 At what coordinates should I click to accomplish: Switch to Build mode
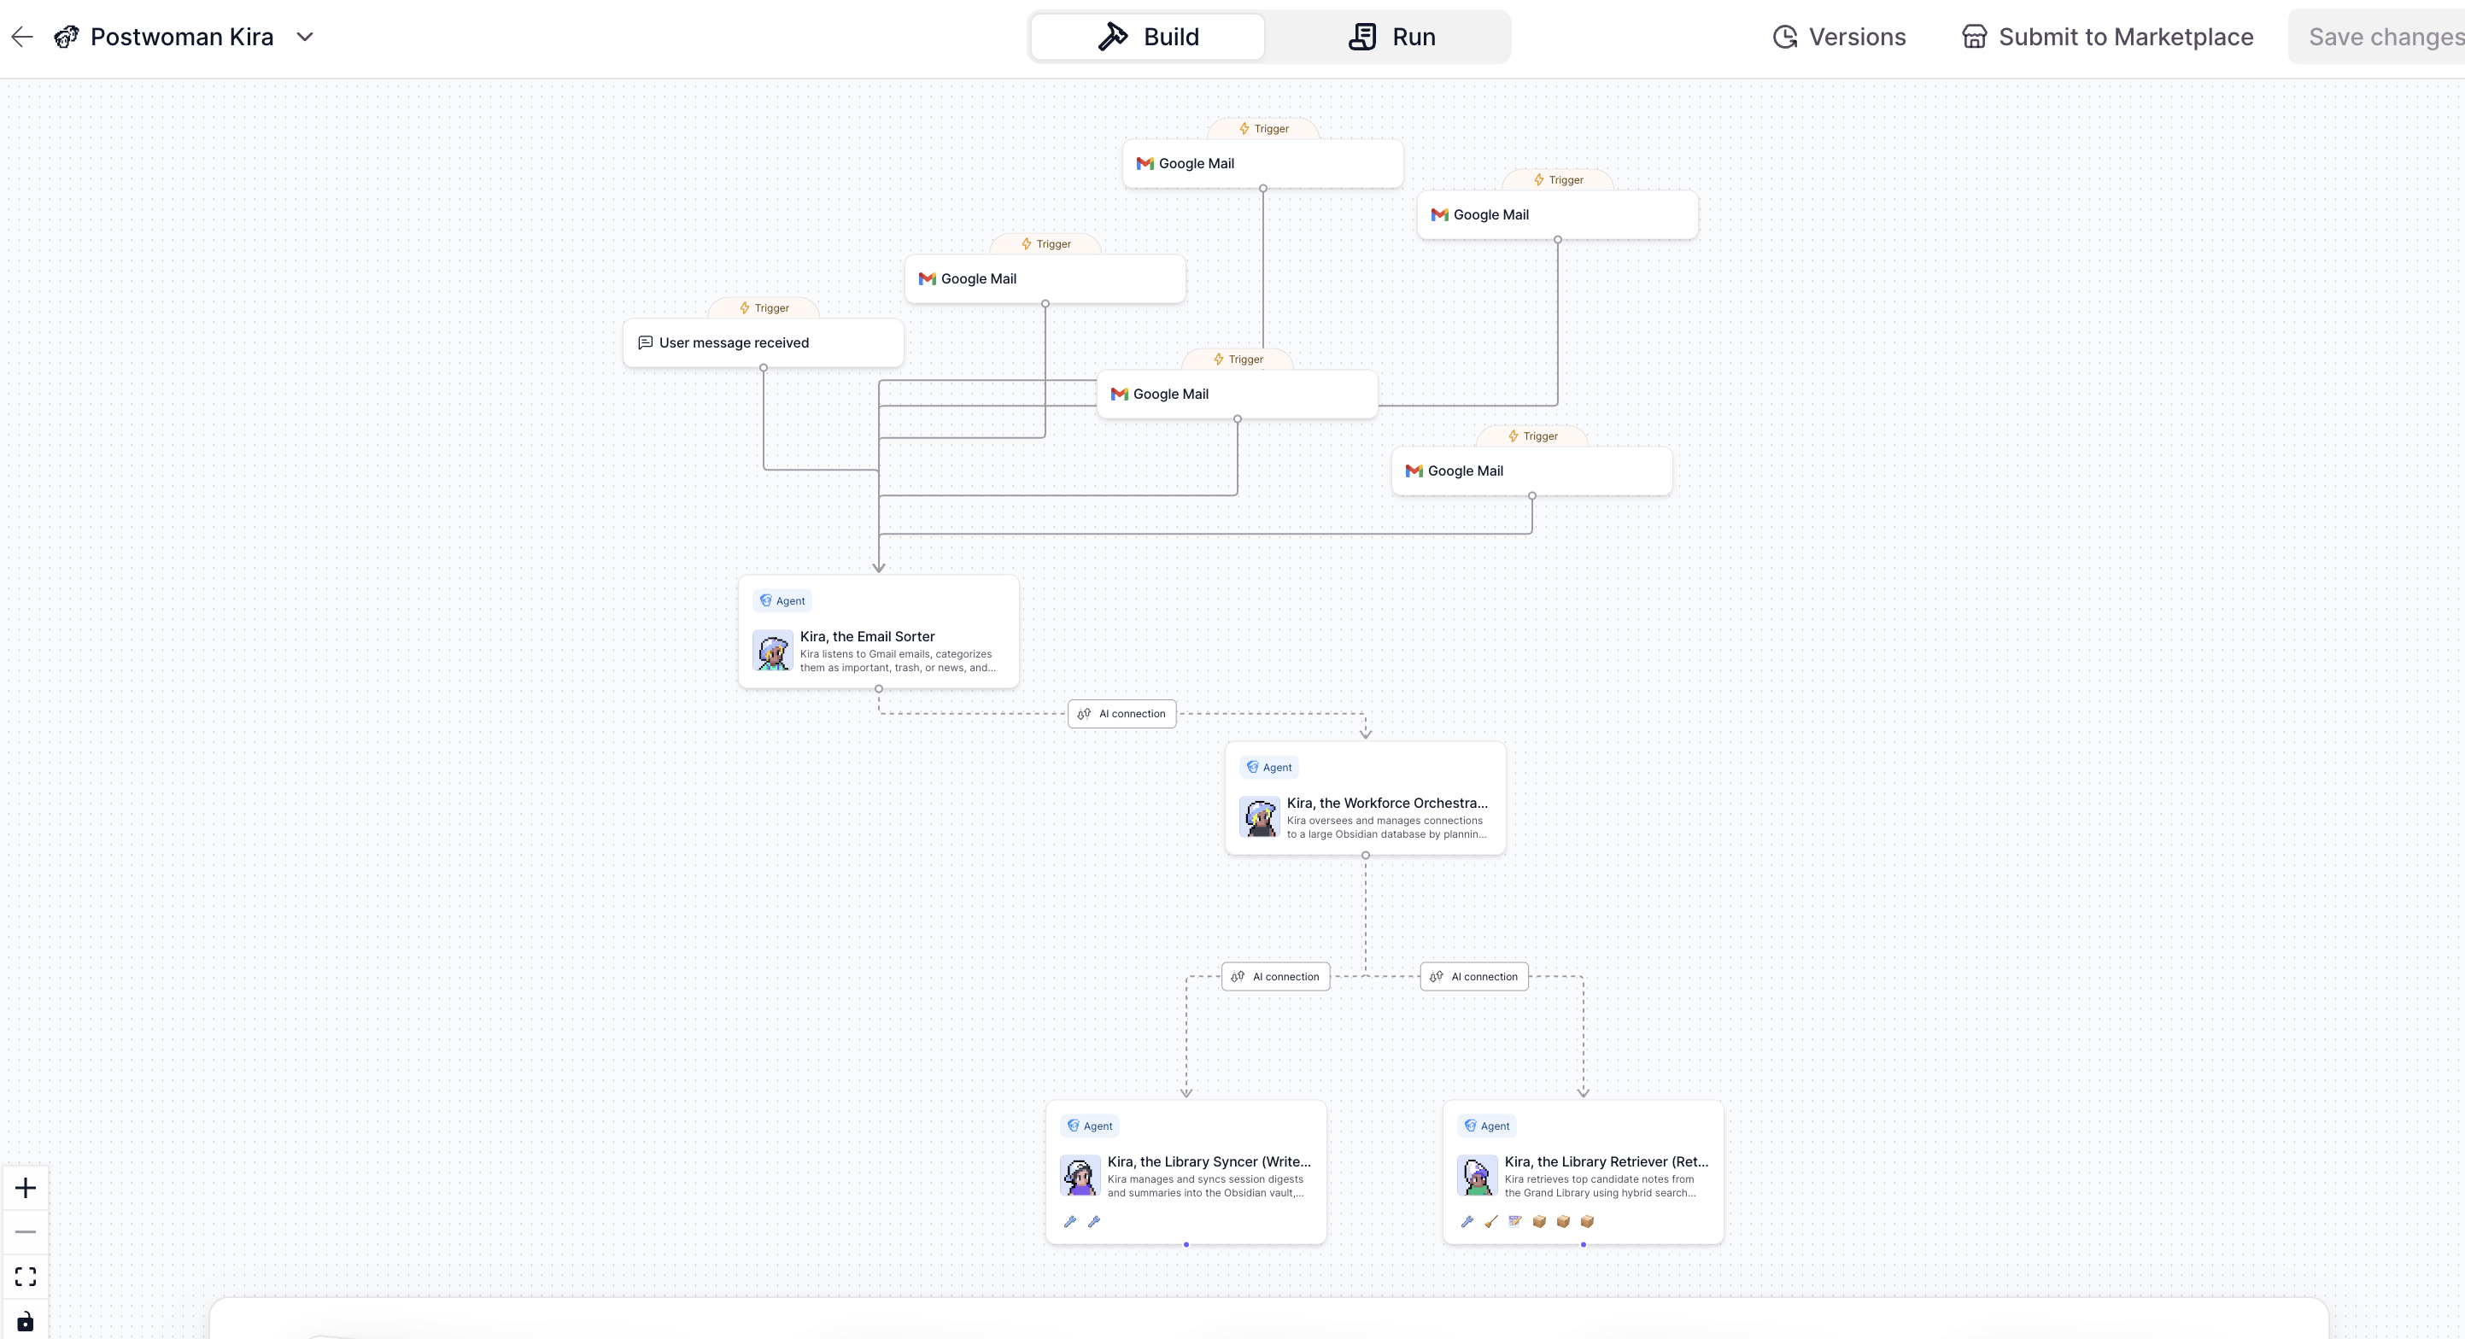point(1147,38)
